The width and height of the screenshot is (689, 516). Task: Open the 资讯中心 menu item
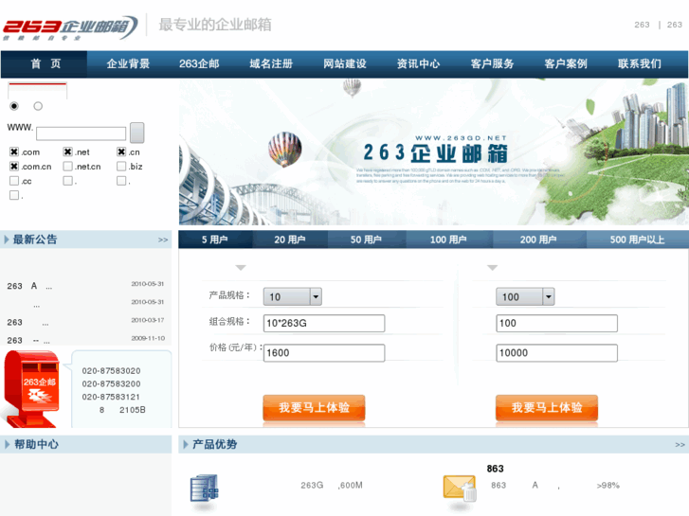point(418,64)
